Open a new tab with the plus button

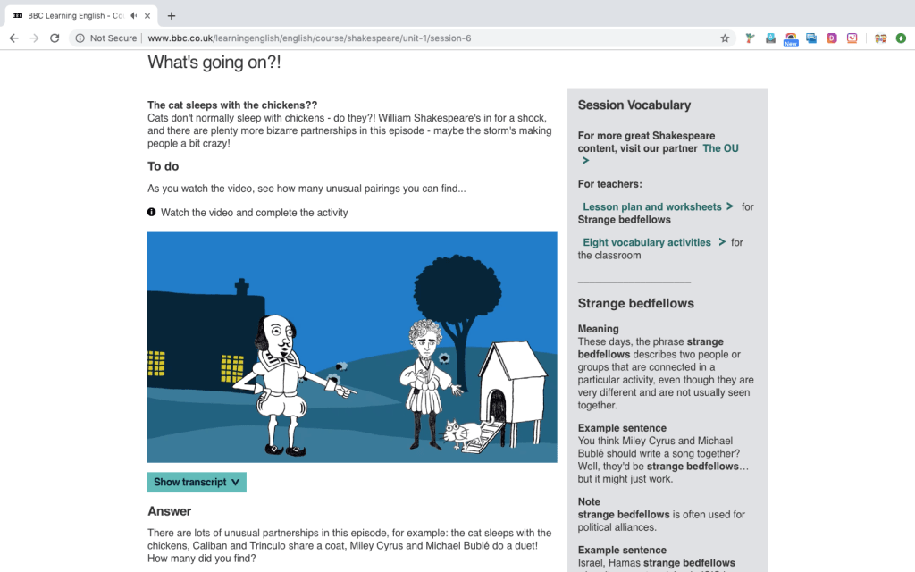pos(172,15)
